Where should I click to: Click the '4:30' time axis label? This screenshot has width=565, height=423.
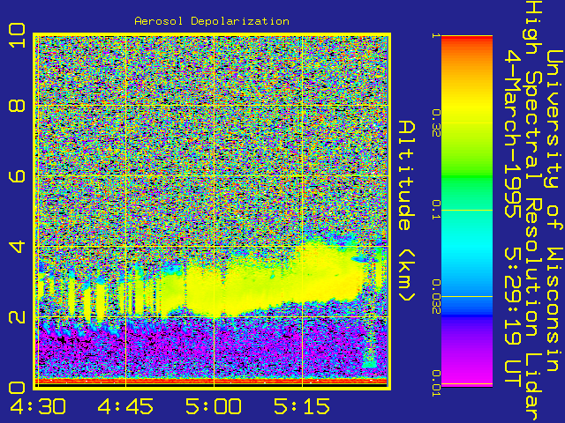point(38,406)
